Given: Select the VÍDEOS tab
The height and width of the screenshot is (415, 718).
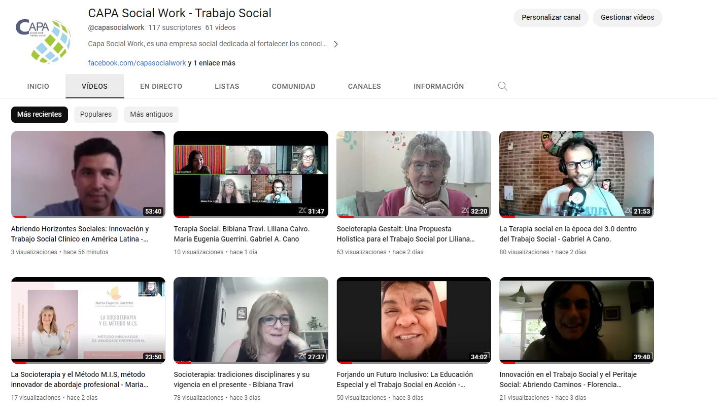Looking at the screenshot, I should tap(94, 86).
